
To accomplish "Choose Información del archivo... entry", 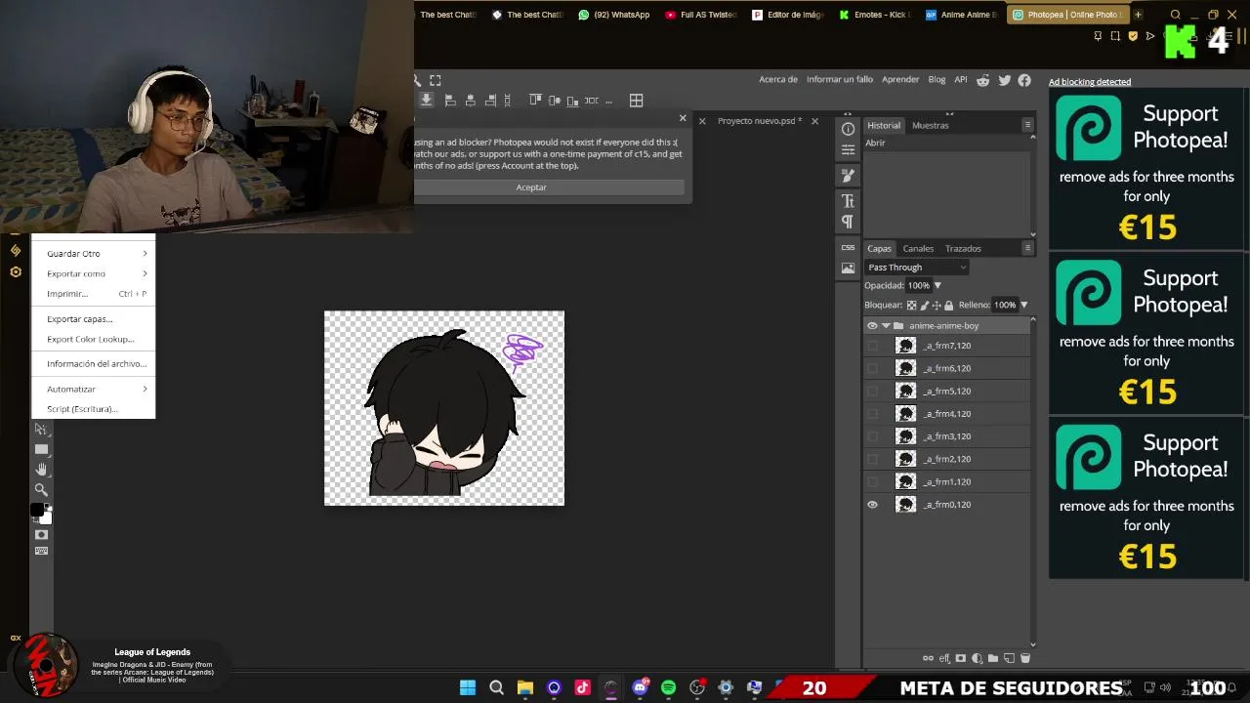I will tap(93, 364).
